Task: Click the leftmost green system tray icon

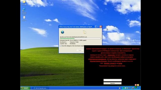Action: coord(124,88)
